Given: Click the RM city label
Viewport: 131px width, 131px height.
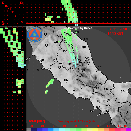Looking at the screenshot, I should click(x=66, y=80).
